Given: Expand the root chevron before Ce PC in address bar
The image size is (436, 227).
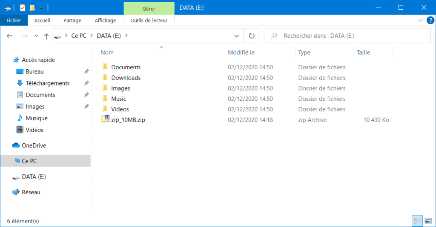Looking at the screenshot, I should (x=66, y=36).
